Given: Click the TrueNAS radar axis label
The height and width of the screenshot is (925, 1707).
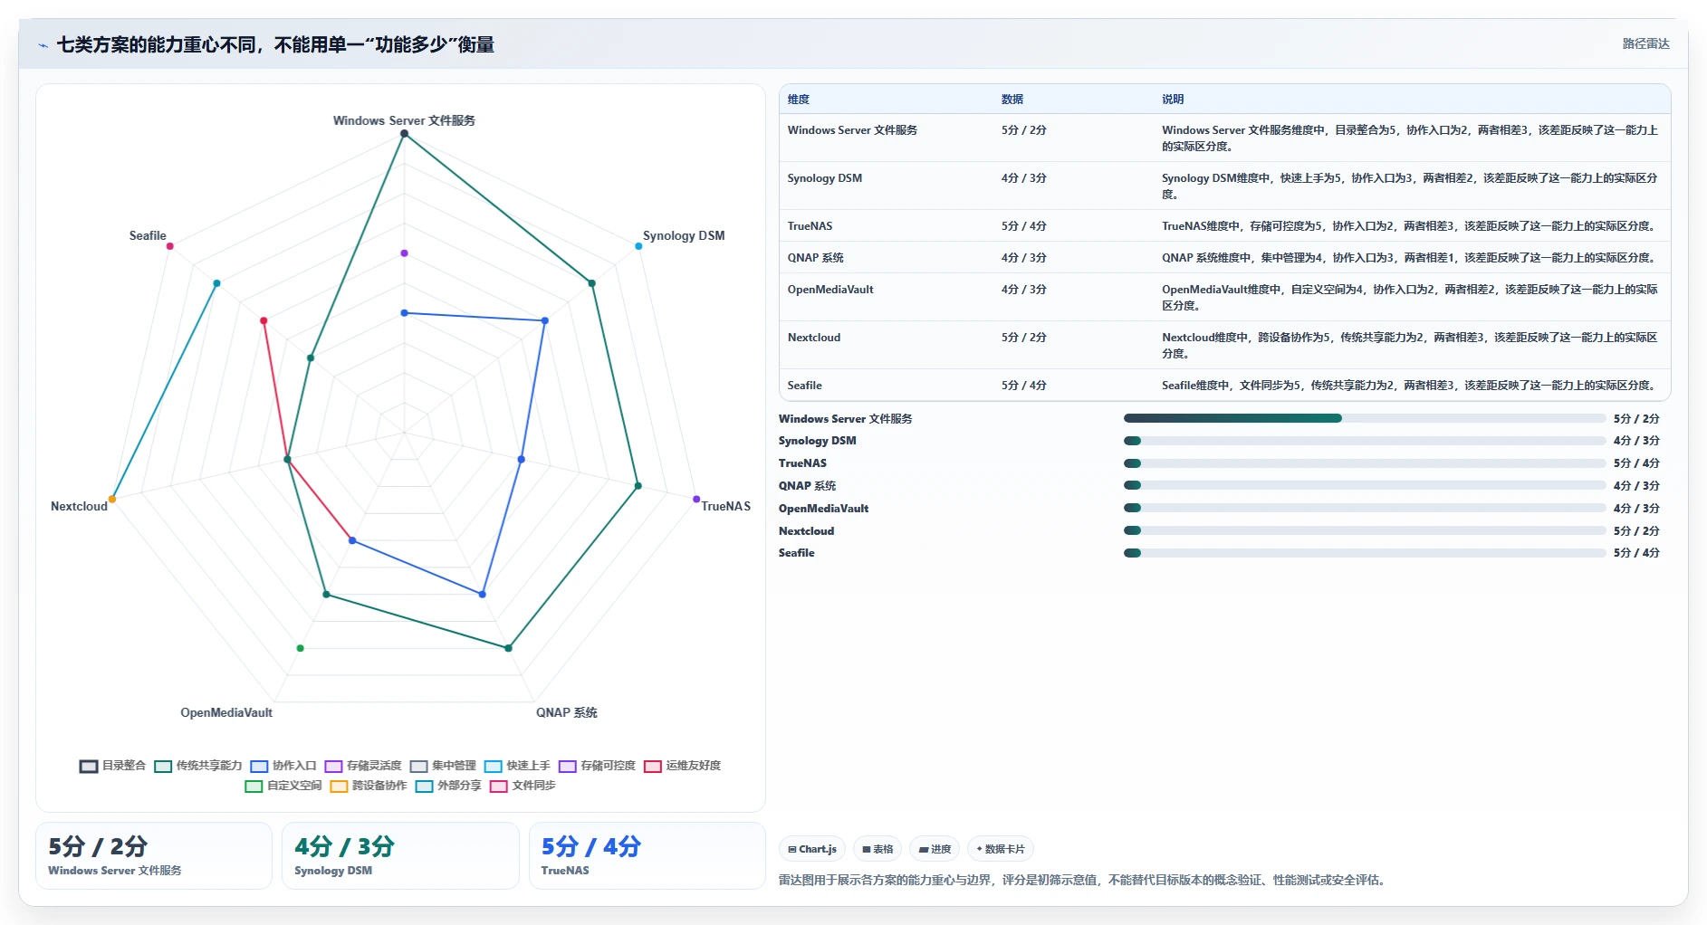Looking at the screenshot, I should [x=726, y=506].
